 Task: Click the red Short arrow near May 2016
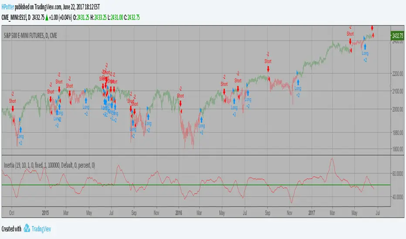click(x=224, y=92)
